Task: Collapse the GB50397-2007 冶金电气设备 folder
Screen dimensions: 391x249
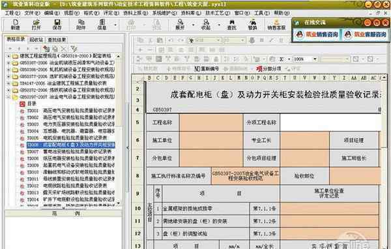Action: tap(9, 97)
